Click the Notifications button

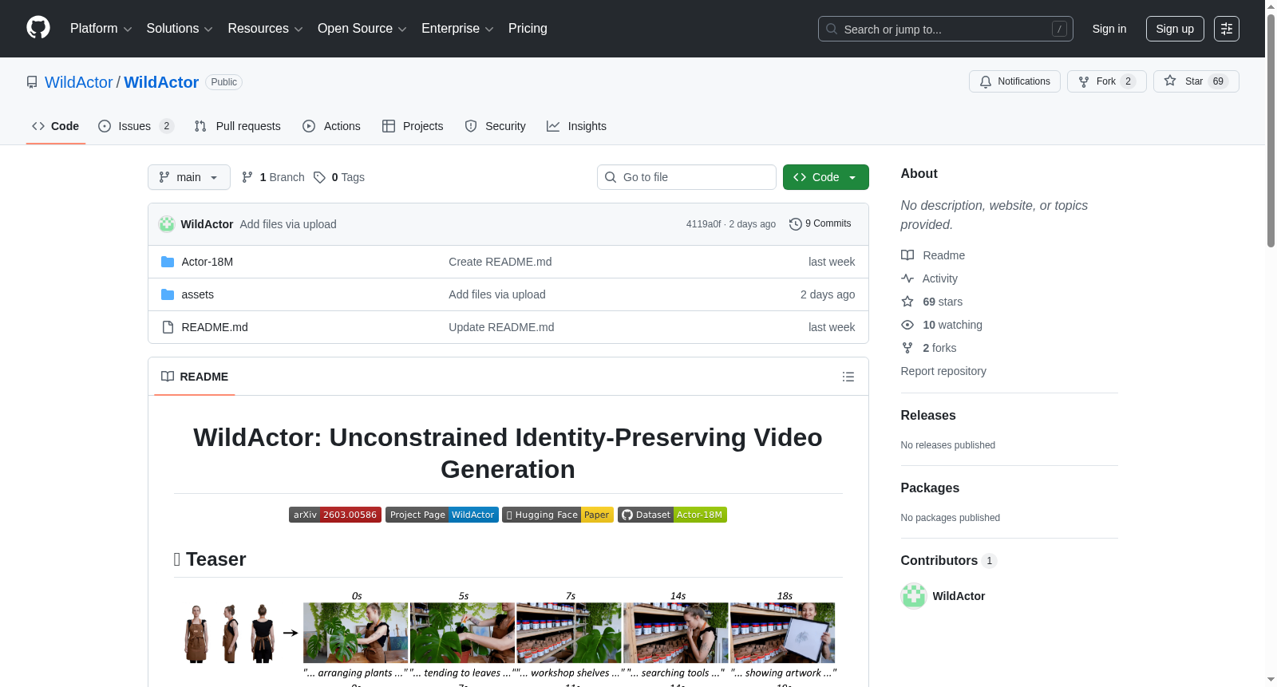pos(1015,81)
